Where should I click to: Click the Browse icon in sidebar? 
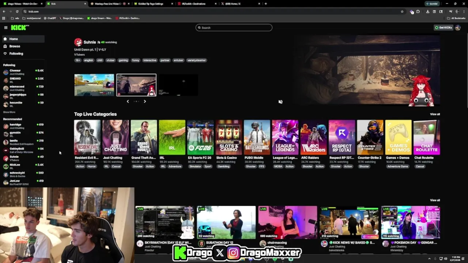click(x=5, y=46)
